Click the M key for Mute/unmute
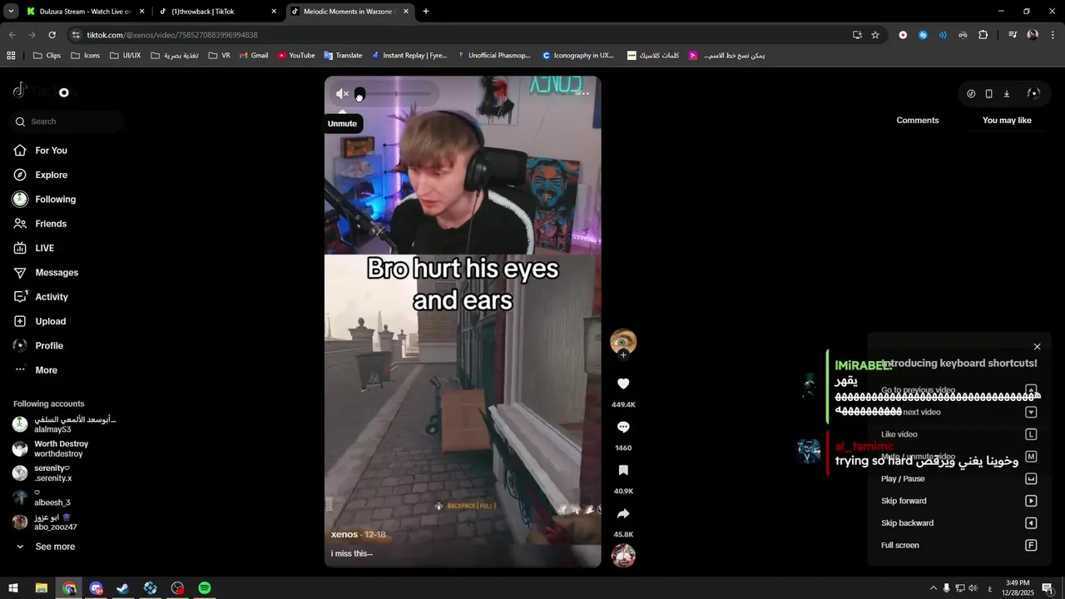This screenshot has height=599, width=1065. pyautogui.click(x=1031, y=457)
